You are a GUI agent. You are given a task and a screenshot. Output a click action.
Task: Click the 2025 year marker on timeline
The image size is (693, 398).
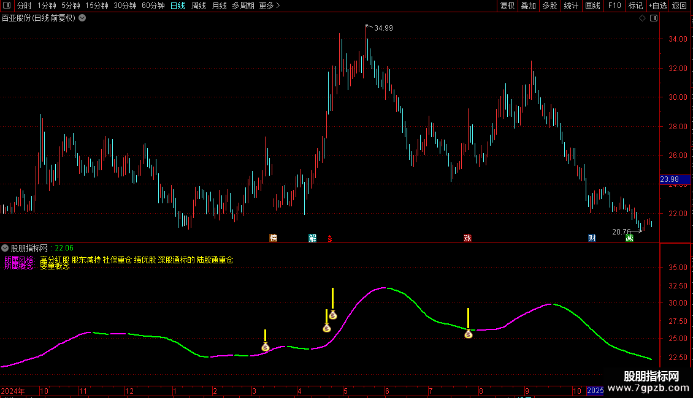tap(595, 391)
